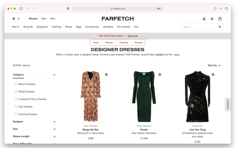Add Khaite midi dress to wishlist

[x=160, y=74]
